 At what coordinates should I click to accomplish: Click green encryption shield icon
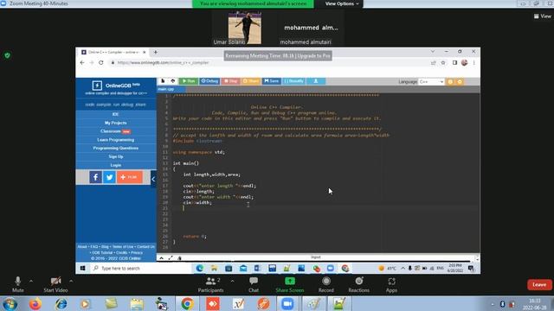(7, 55)
